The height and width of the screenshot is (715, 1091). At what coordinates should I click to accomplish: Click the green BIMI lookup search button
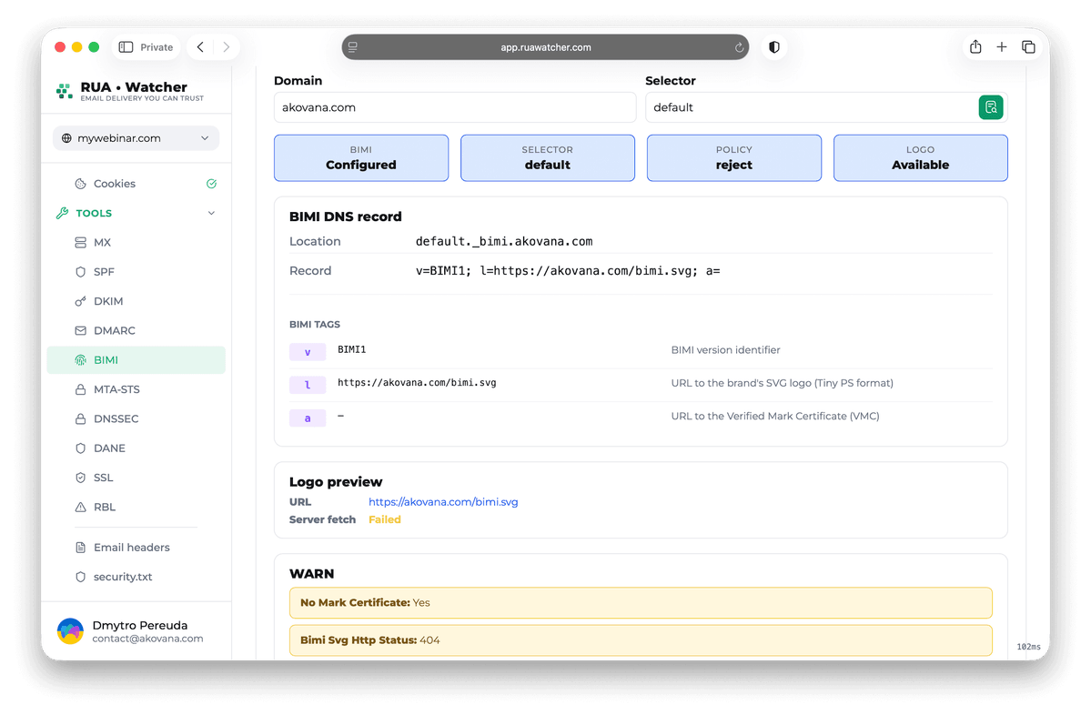click(x=990, y=107)
